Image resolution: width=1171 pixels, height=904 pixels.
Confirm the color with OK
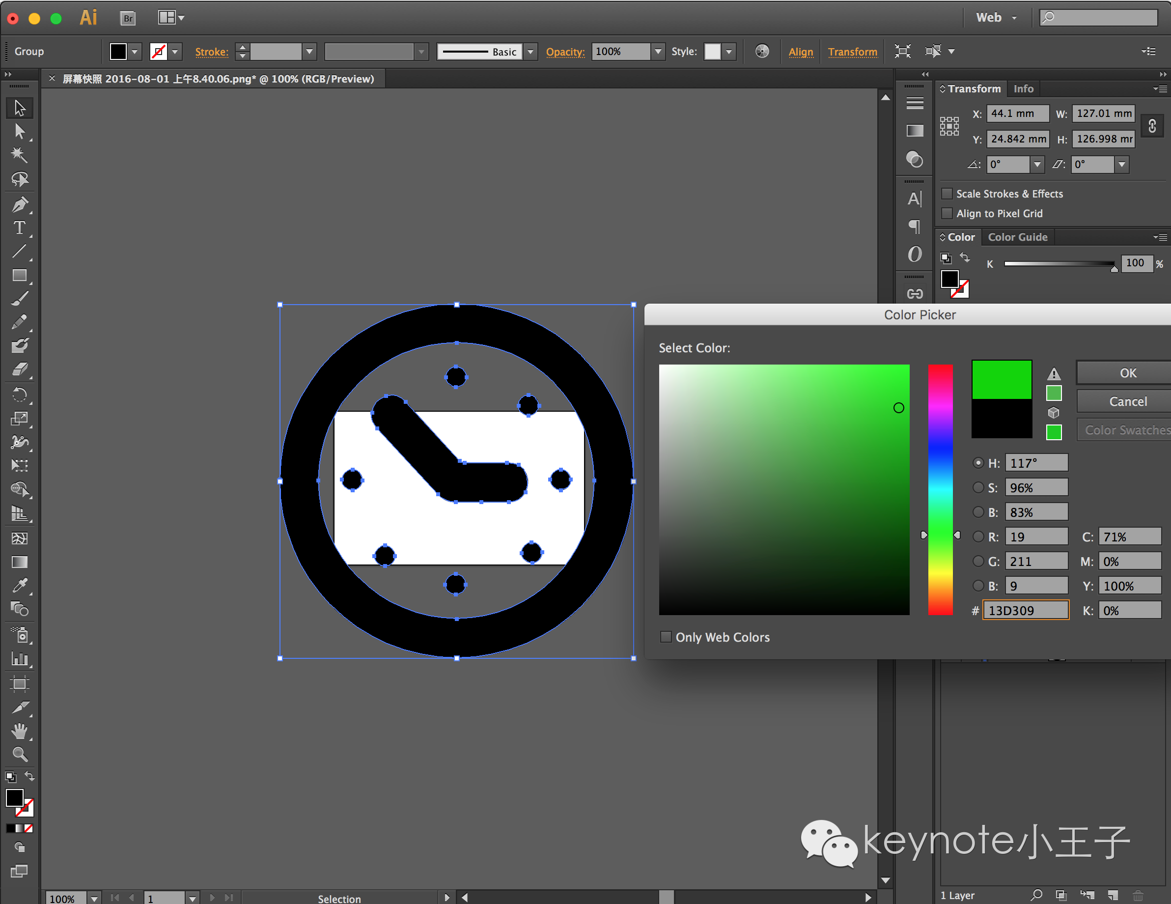click(x=1127, y=372)
